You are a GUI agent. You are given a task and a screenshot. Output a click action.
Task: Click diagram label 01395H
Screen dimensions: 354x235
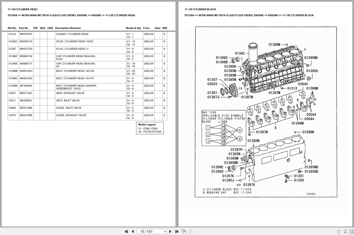point(312,71)
